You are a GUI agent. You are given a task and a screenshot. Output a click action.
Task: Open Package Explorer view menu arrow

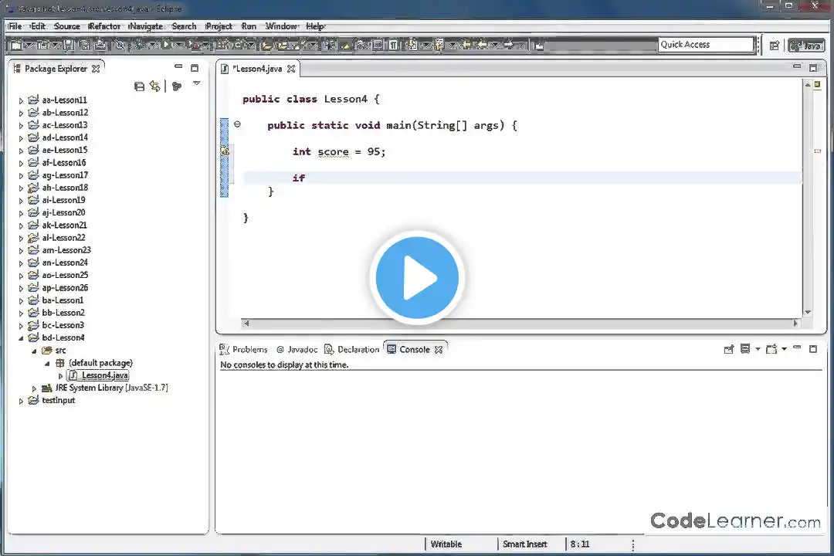click(196, 83)
